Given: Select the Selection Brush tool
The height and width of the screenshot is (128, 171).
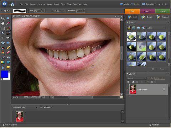Looking at the screenshot, I should (8, 33).
